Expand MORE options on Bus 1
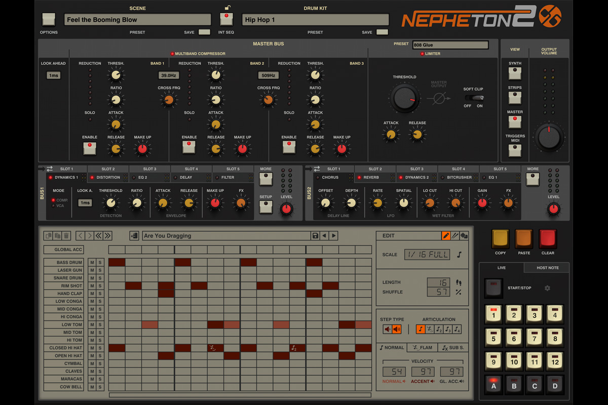This screenshot has height=405, width=608. click(x=265, y=179)
